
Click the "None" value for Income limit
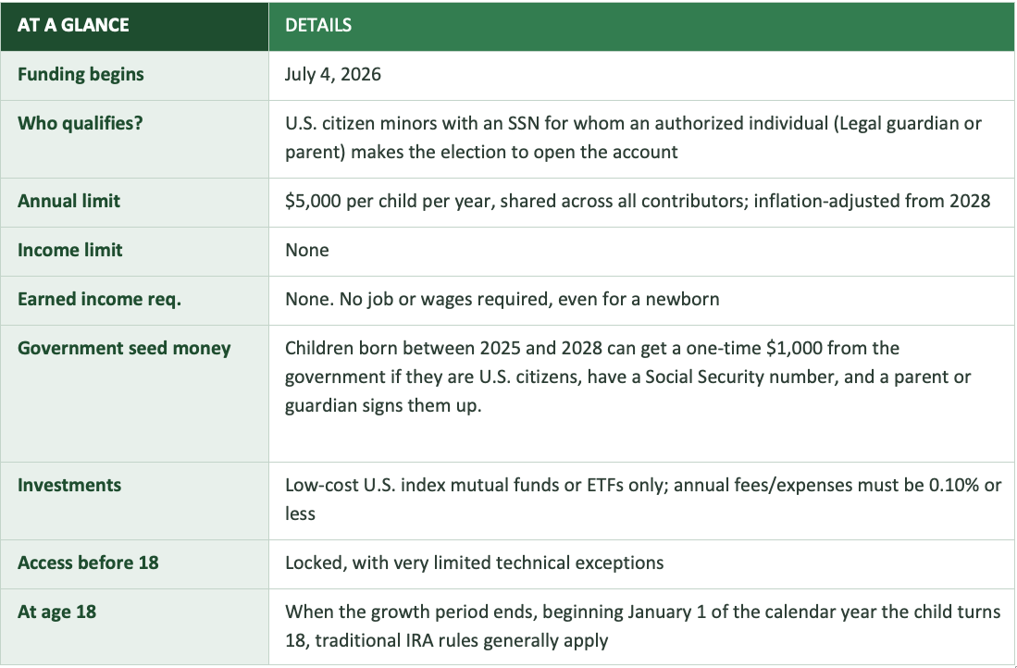307,250
